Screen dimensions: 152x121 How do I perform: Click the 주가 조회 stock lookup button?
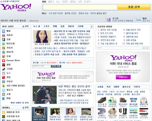[56, 66]
